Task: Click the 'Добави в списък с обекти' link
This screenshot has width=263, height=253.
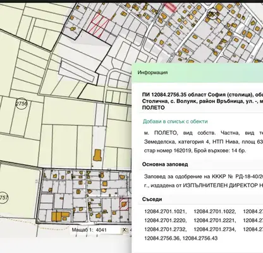Action: click(x=175, y=121)
